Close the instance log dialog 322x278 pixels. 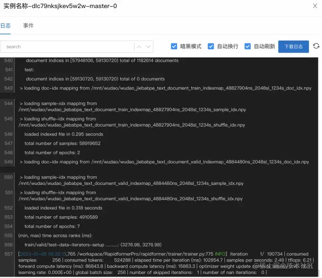click(315, 6)
